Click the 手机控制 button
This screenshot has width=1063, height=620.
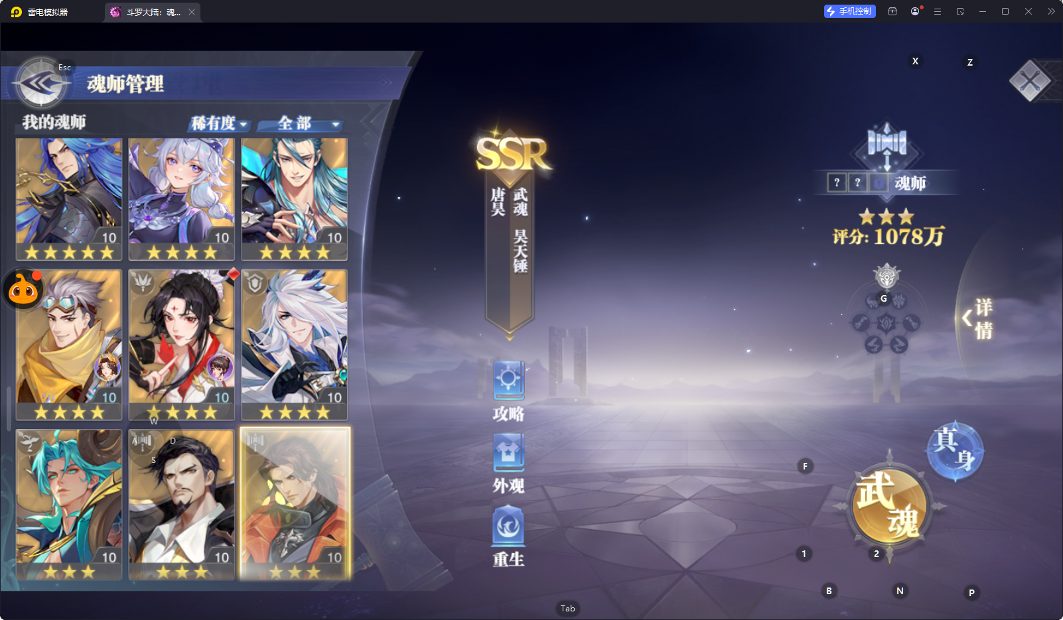pyautogui.click(x=850, y=11)
